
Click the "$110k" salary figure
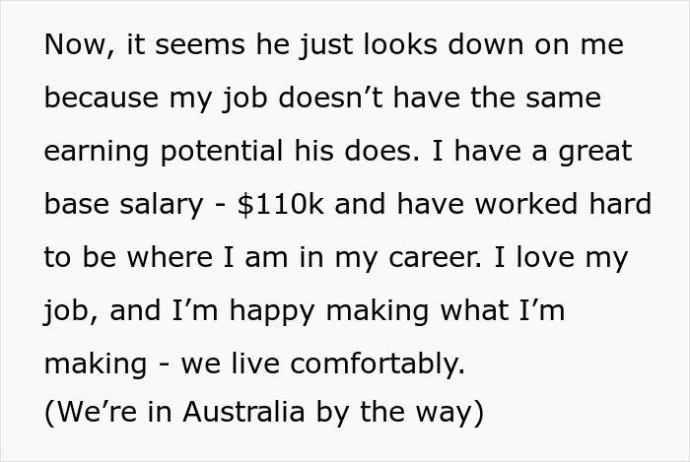pos(279,206)
